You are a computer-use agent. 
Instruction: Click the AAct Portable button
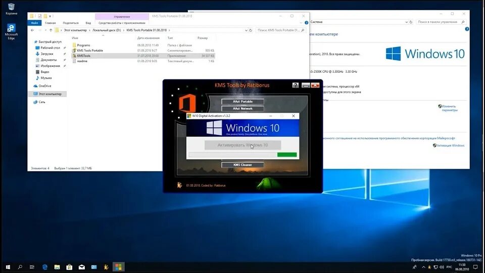243,102
